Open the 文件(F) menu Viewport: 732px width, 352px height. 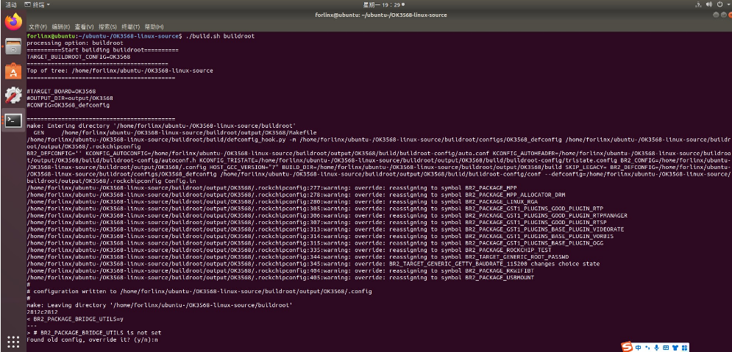point(38,27)
